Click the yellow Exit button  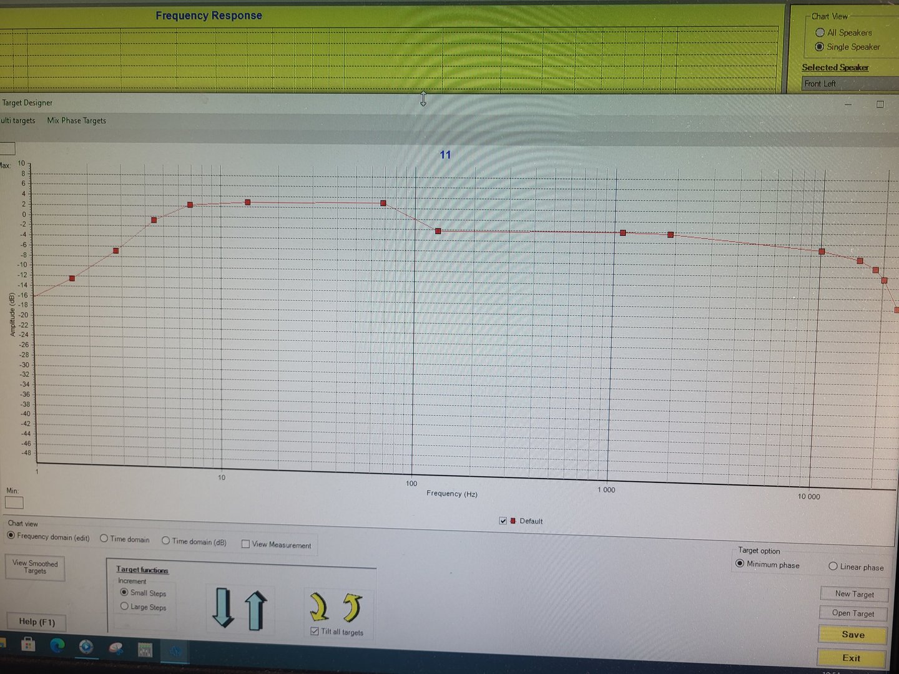(851, 658)
